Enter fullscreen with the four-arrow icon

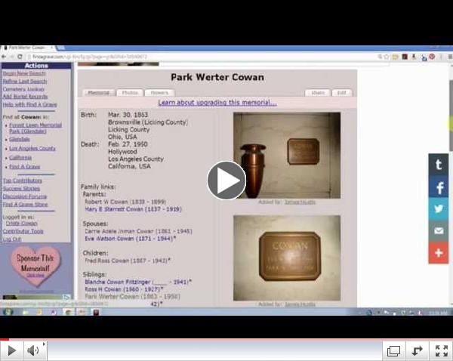coord(441,351)
